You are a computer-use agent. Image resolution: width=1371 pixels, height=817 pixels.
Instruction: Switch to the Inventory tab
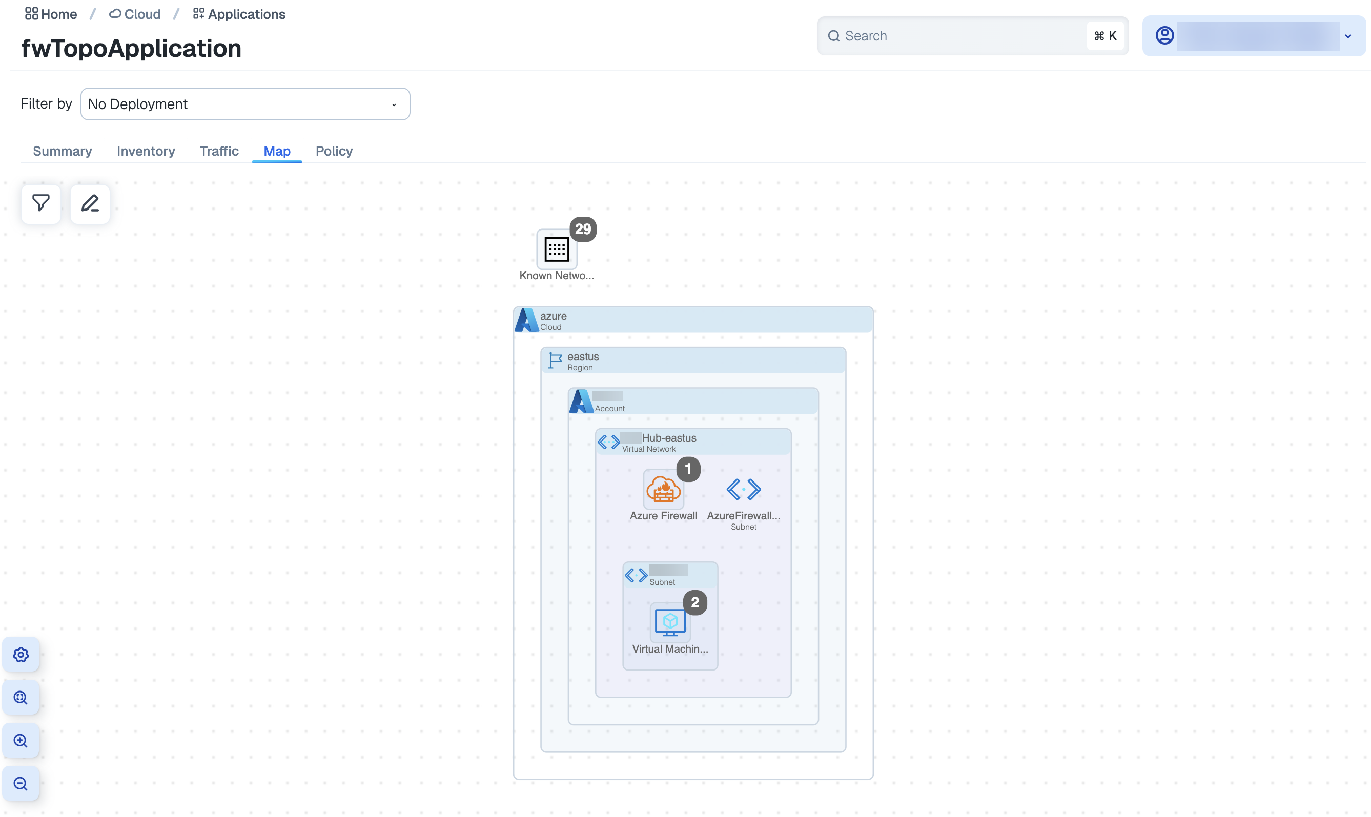click(x=146, y=151)
